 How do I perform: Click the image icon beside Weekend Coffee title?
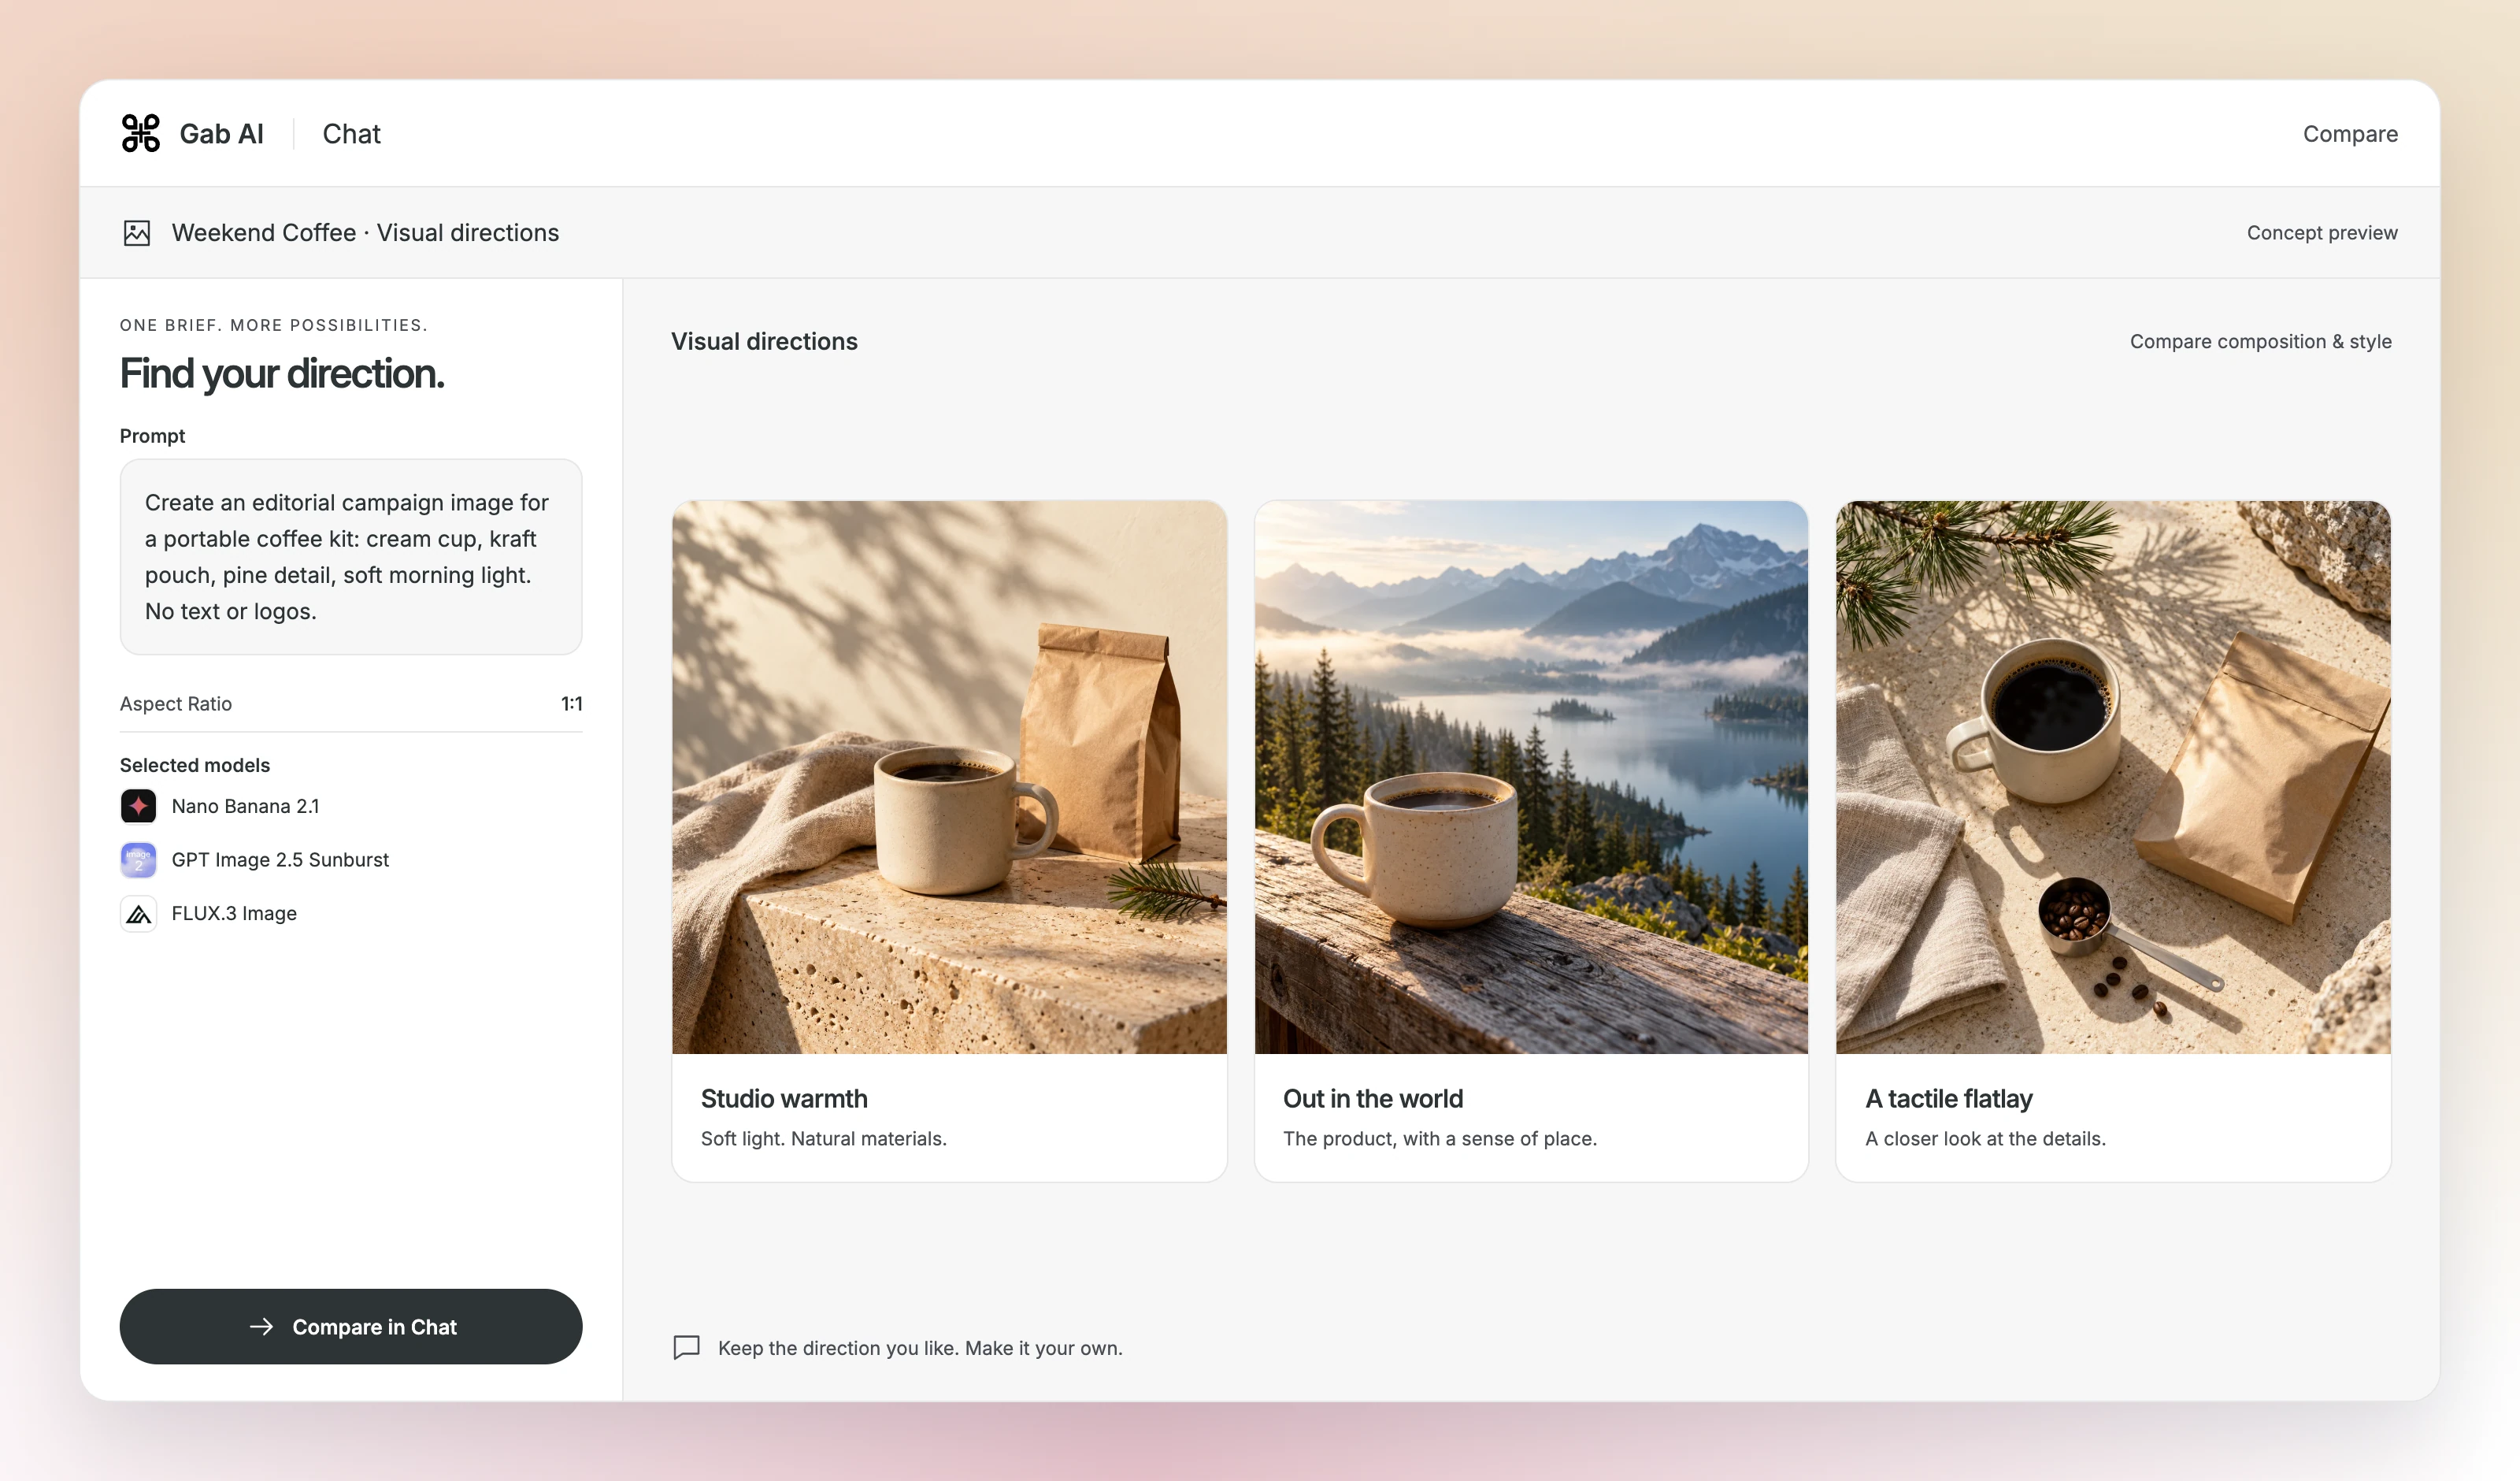[x=137, y=233]
